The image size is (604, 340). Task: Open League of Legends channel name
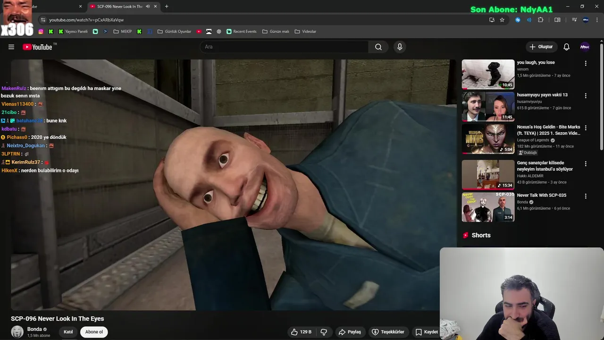(x=533, y=140)
